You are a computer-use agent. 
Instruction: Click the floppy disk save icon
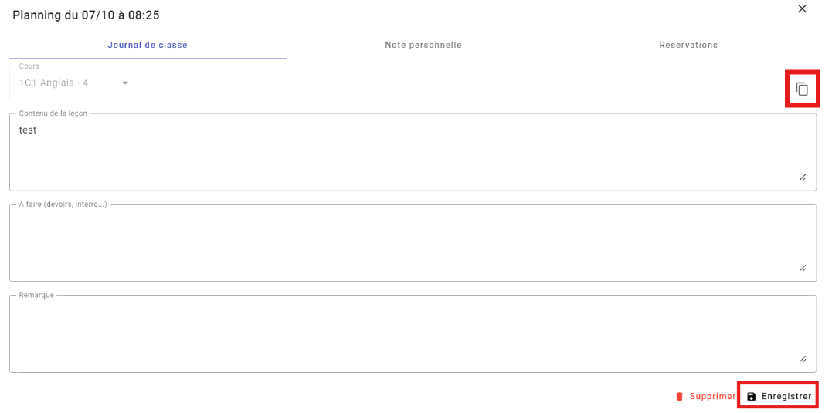tap(752, 397)
